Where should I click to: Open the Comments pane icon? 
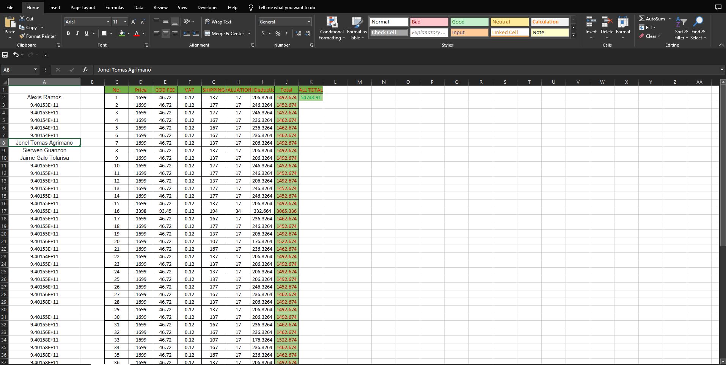point(718,7)
